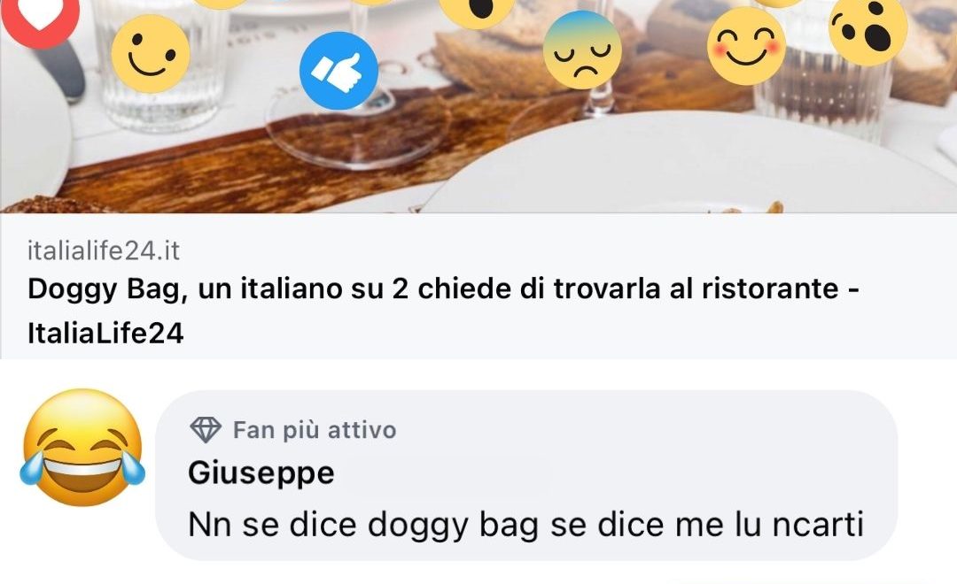Click the blue thumbs-up like reaction

click(x=338, y=71)
